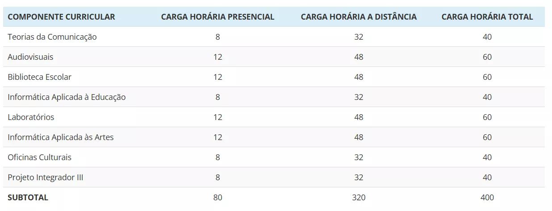The width and height of the screenshot is (552, 211).
Task: Click the subtotal distância value 320
Action: point(359,198)
